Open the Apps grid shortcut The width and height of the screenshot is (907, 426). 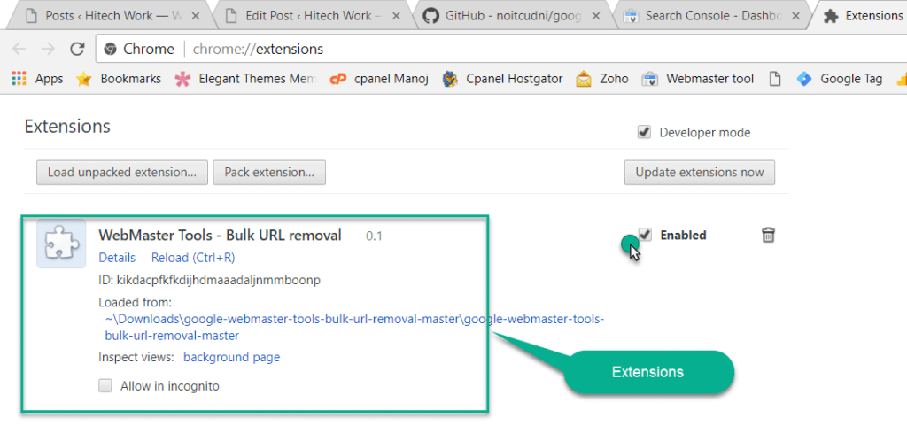click(37, 79)
